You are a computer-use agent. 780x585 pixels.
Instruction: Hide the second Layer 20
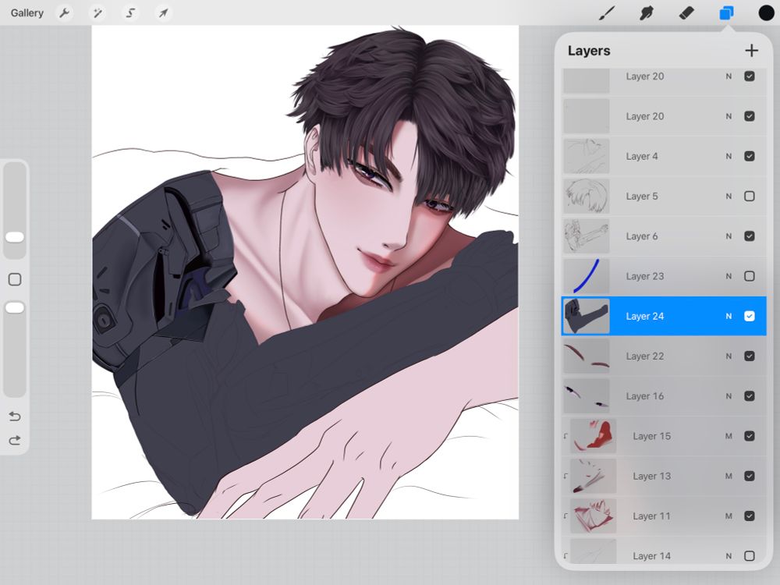[x=750, y=116]
